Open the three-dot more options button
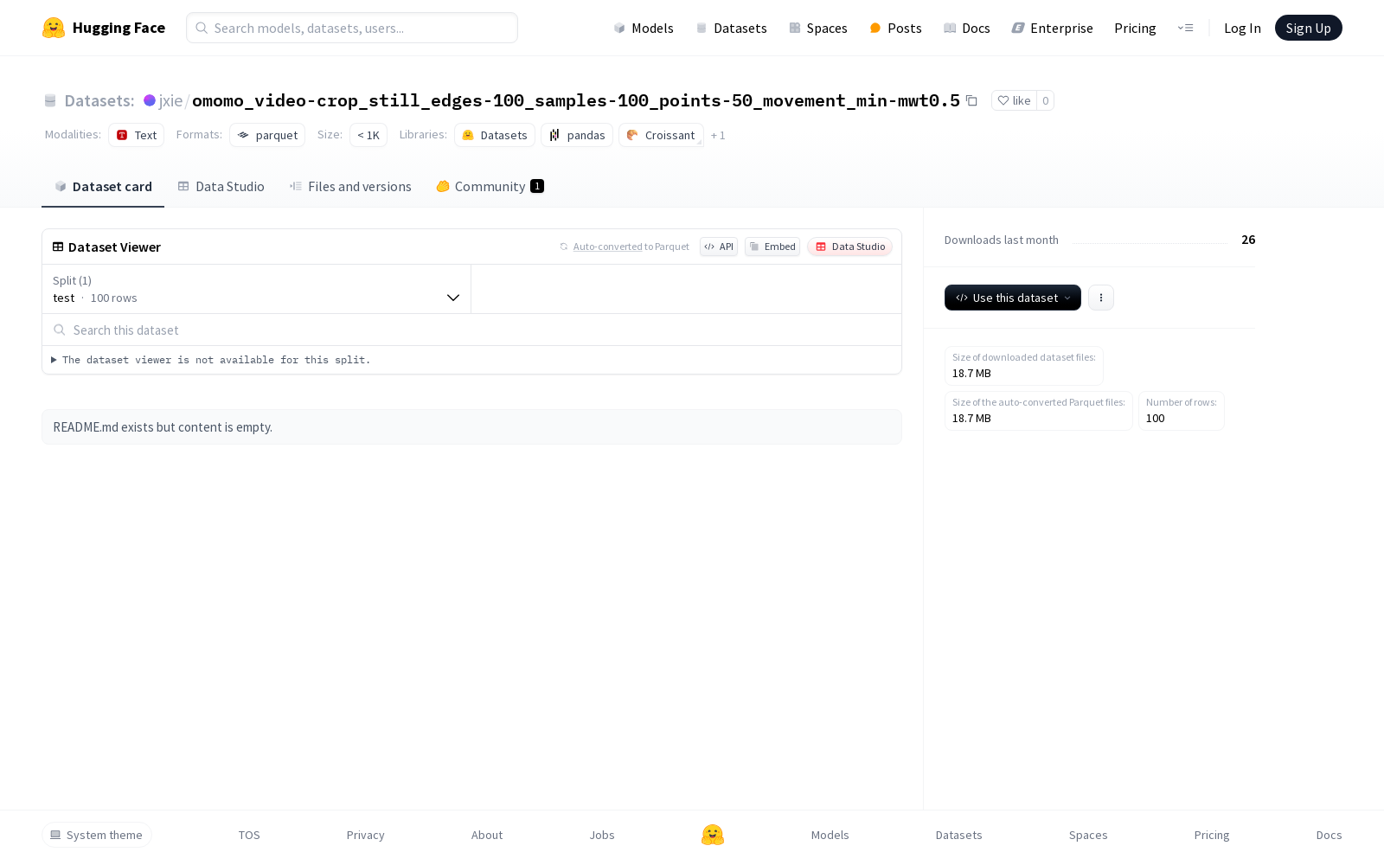Screen dimensions: 1384x865 (1100, 298)
